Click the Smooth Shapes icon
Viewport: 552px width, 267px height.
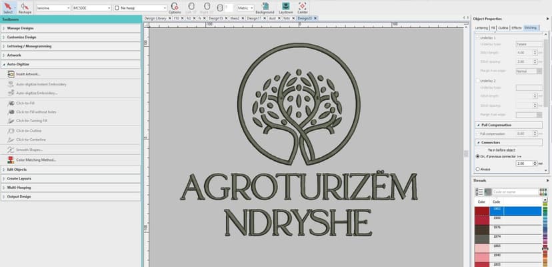[x=11, y=150]
